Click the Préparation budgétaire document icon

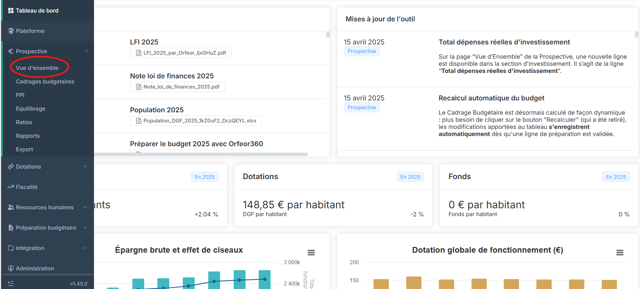pos(11,228)
